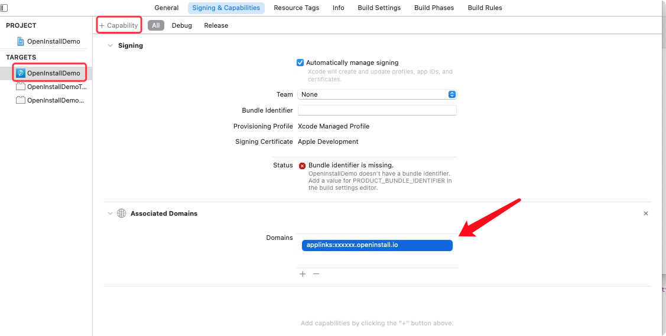
Task: Collapse the Associated Domains section
Action: tap(110, 213)
